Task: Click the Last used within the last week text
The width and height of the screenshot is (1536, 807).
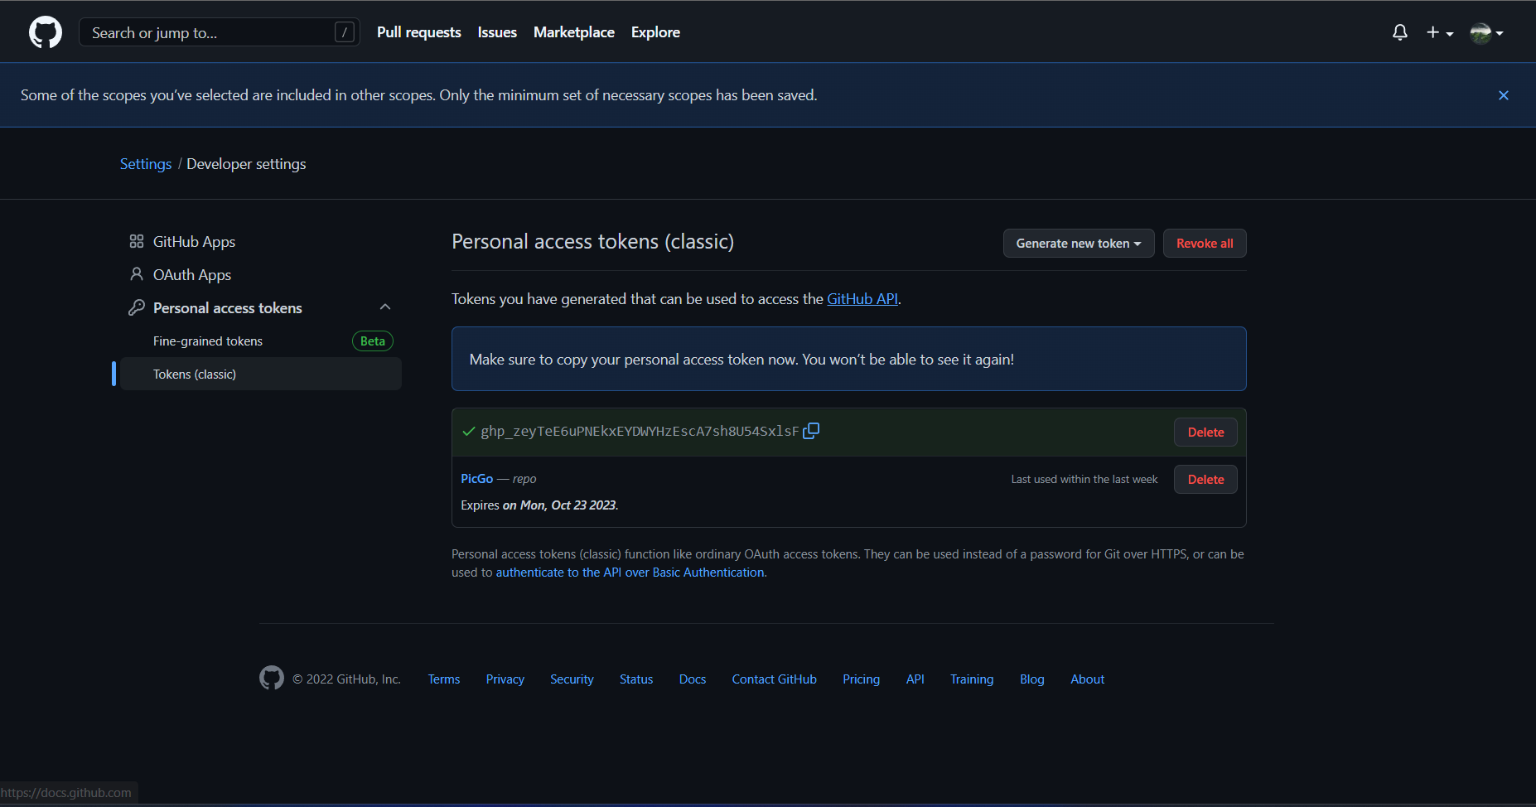Action: pos(1084,480)
